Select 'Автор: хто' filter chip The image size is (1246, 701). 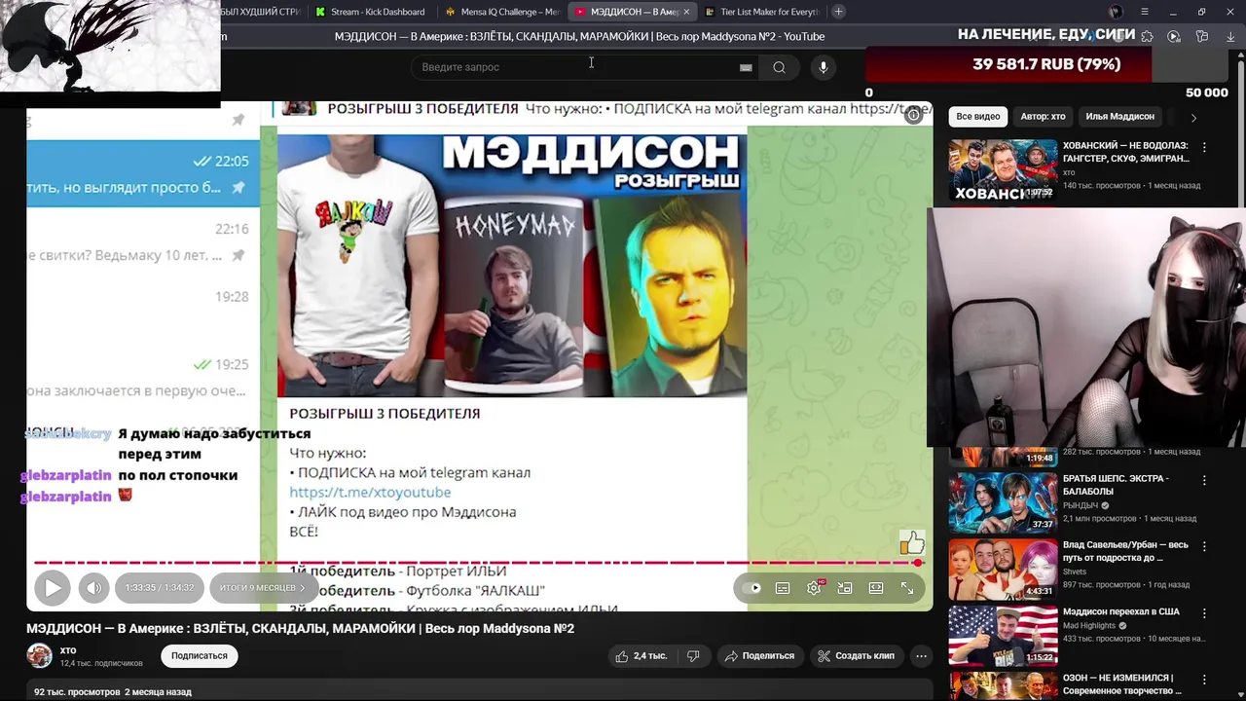tap(1043, 117)
